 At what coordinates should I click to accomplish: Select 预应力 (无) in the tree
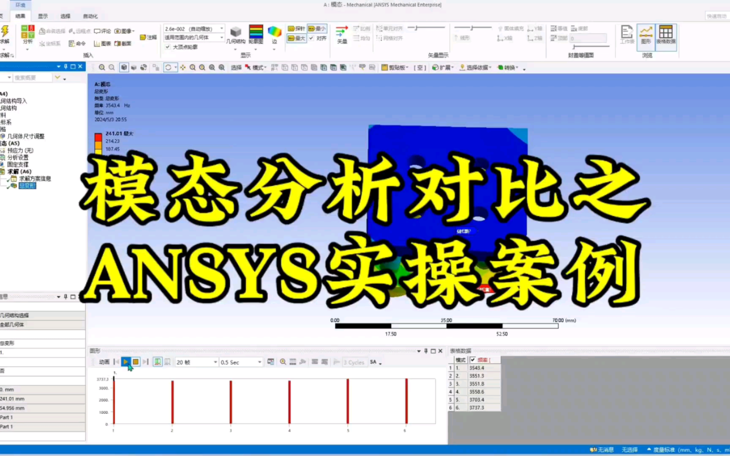20,150
